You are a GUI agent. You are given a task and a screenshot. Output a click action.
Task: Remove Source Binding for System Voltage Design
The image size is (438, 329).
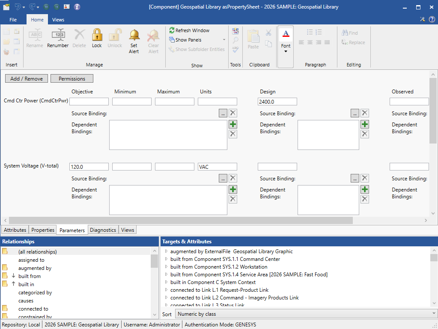[x=365, y=178]
